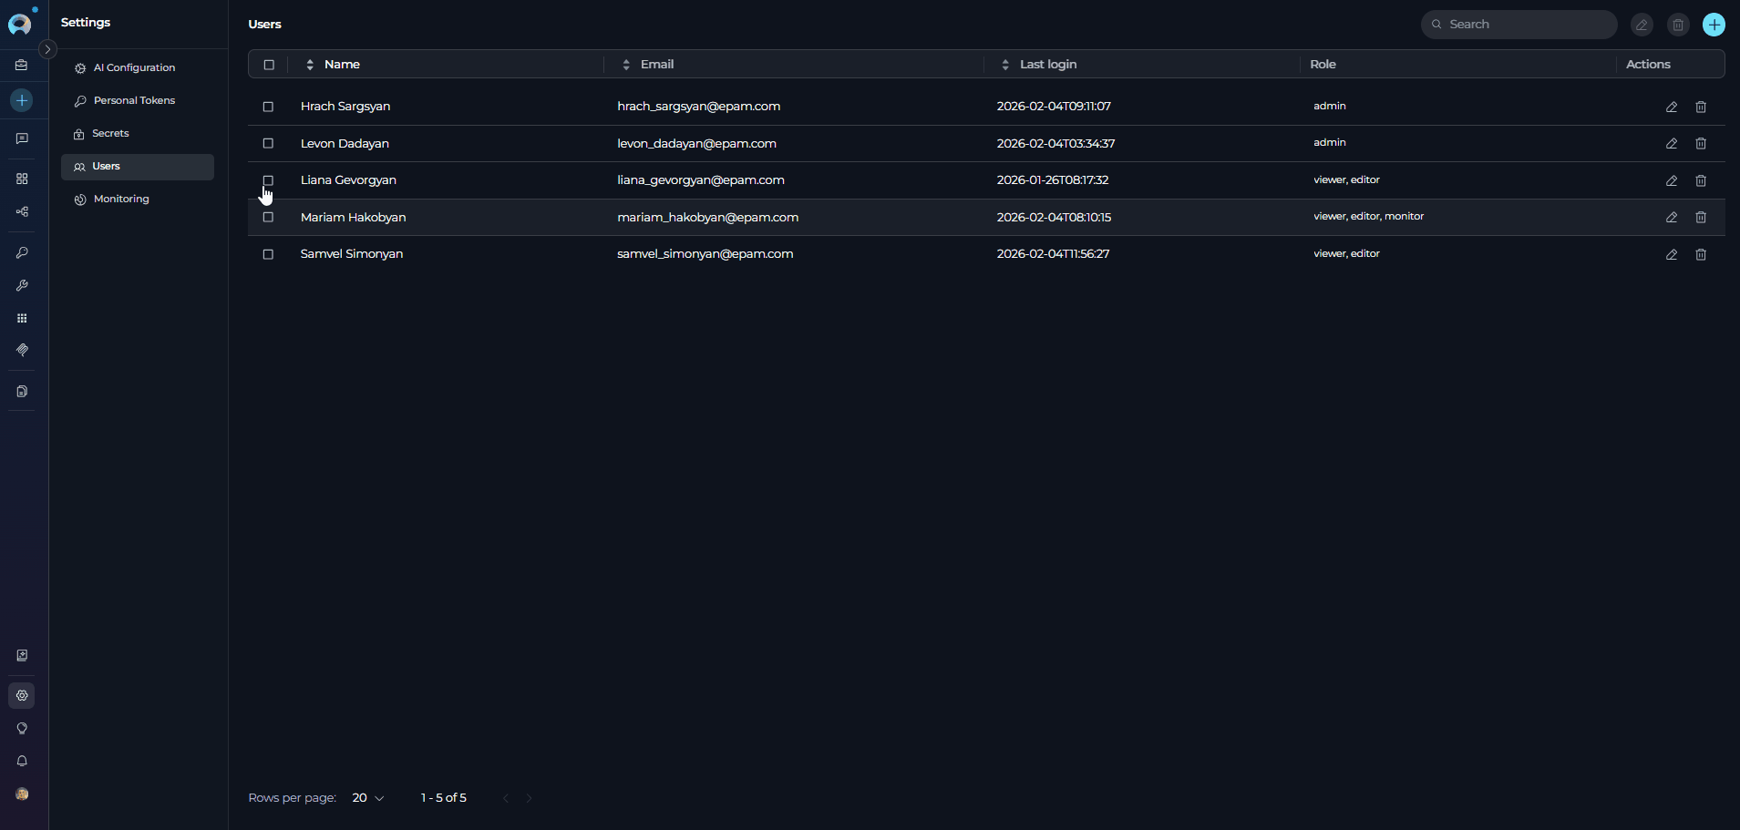Image resolution: width=1740 pixels, height=830 pixels.
Task: Go to Personal Tokens settings
Action: click(134, 101)
